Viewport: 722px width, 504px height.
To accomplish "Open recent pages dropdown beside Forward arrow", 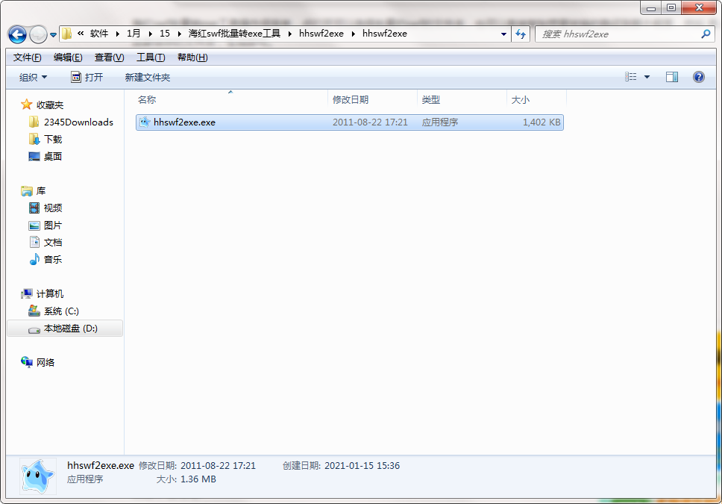I will (x=54, y=34).
